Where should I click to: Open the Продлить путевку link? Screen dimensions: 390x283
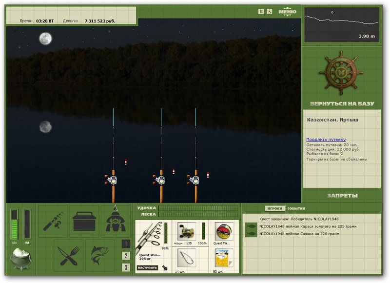pos(326,140)
